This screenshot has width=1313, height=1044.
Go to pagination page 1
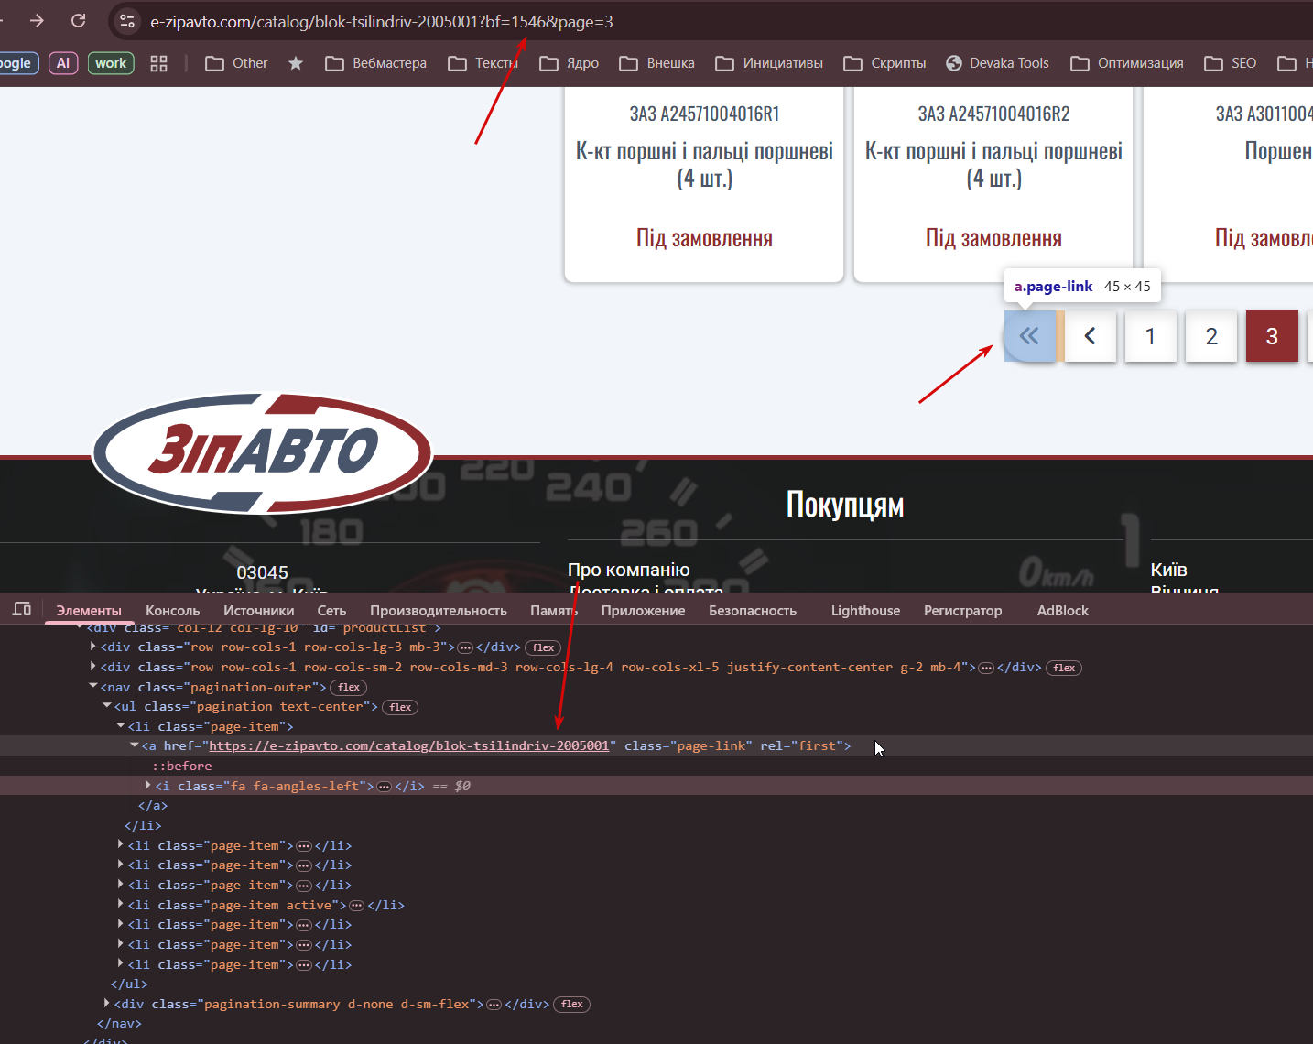[1150, 336]
